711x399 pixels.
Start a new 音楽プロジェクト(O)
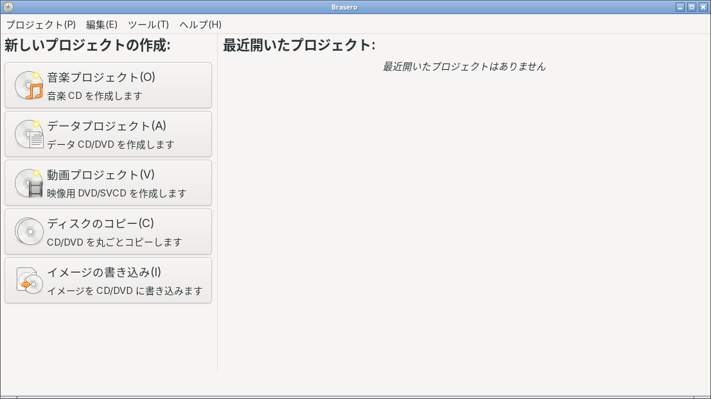[108, 85]
